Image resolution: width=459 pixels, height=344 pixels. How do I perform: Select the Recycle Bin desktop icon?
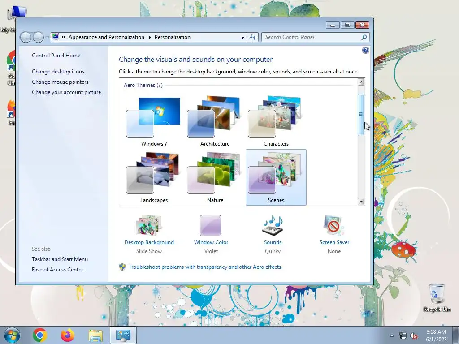(x=437, y=297)
